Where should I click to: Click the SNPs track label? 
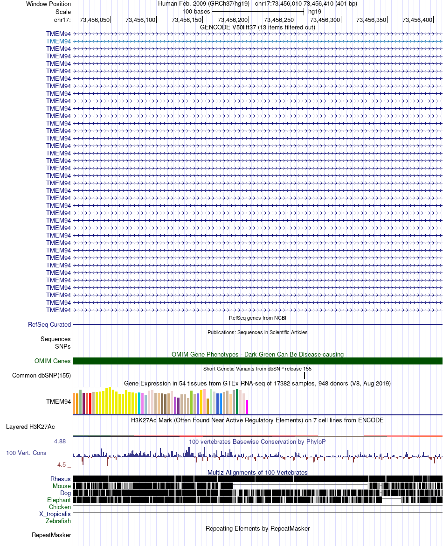pyautogui.click(x=62, y=346)
